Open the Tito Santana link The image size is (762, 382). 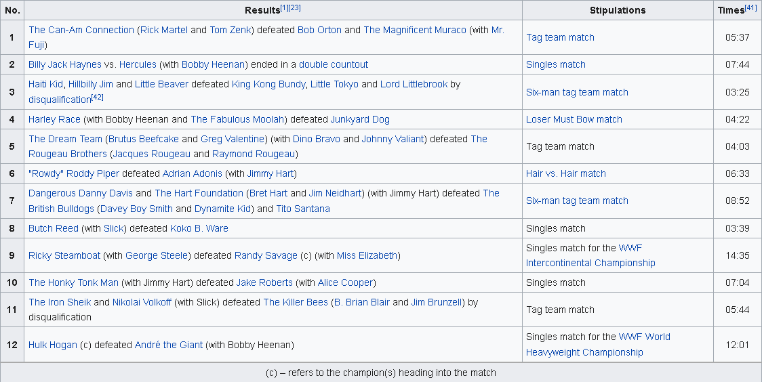303,209
